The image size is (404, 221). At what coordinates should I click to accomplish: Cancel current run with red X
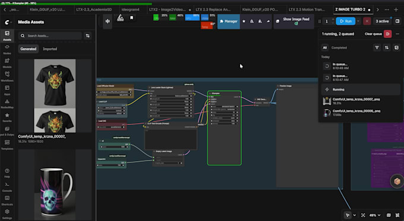click(367, 21)
